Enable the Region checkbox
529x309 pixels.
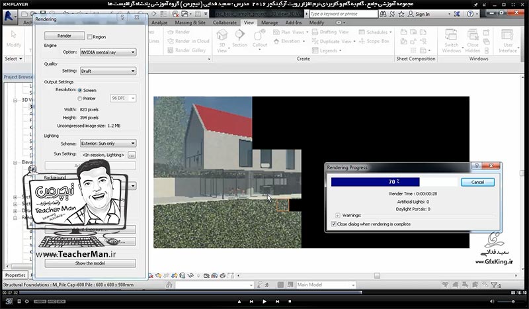(89, 37)
